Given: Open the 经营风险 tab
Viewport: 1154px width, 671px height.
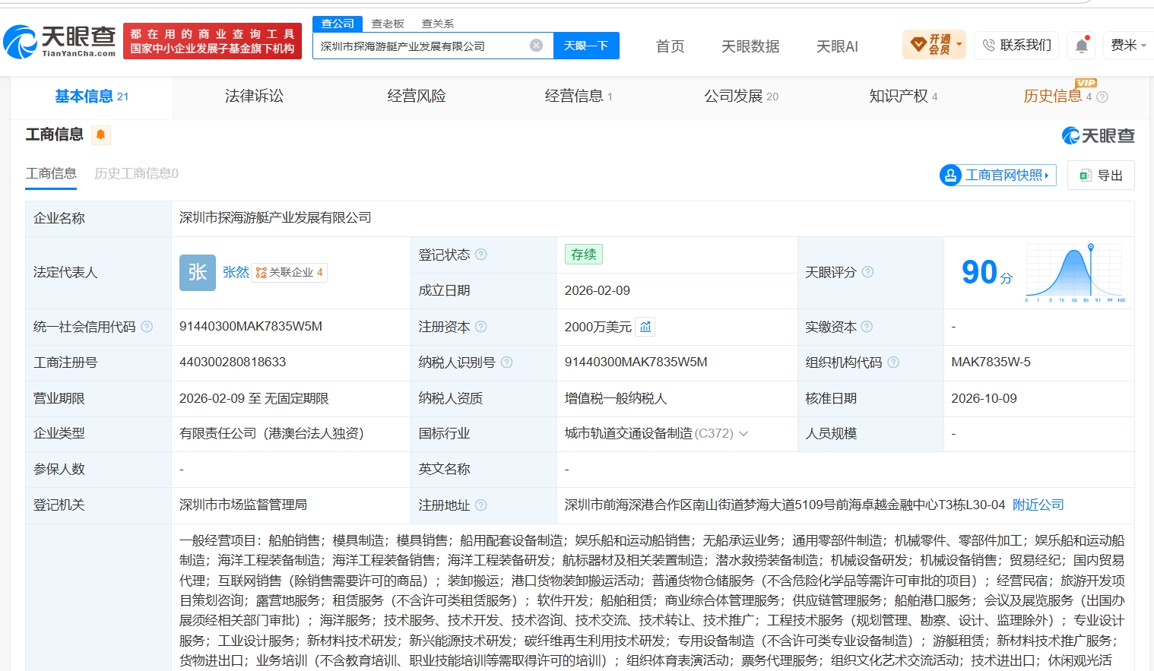Looking at the screenshot, I should (417, 97).
